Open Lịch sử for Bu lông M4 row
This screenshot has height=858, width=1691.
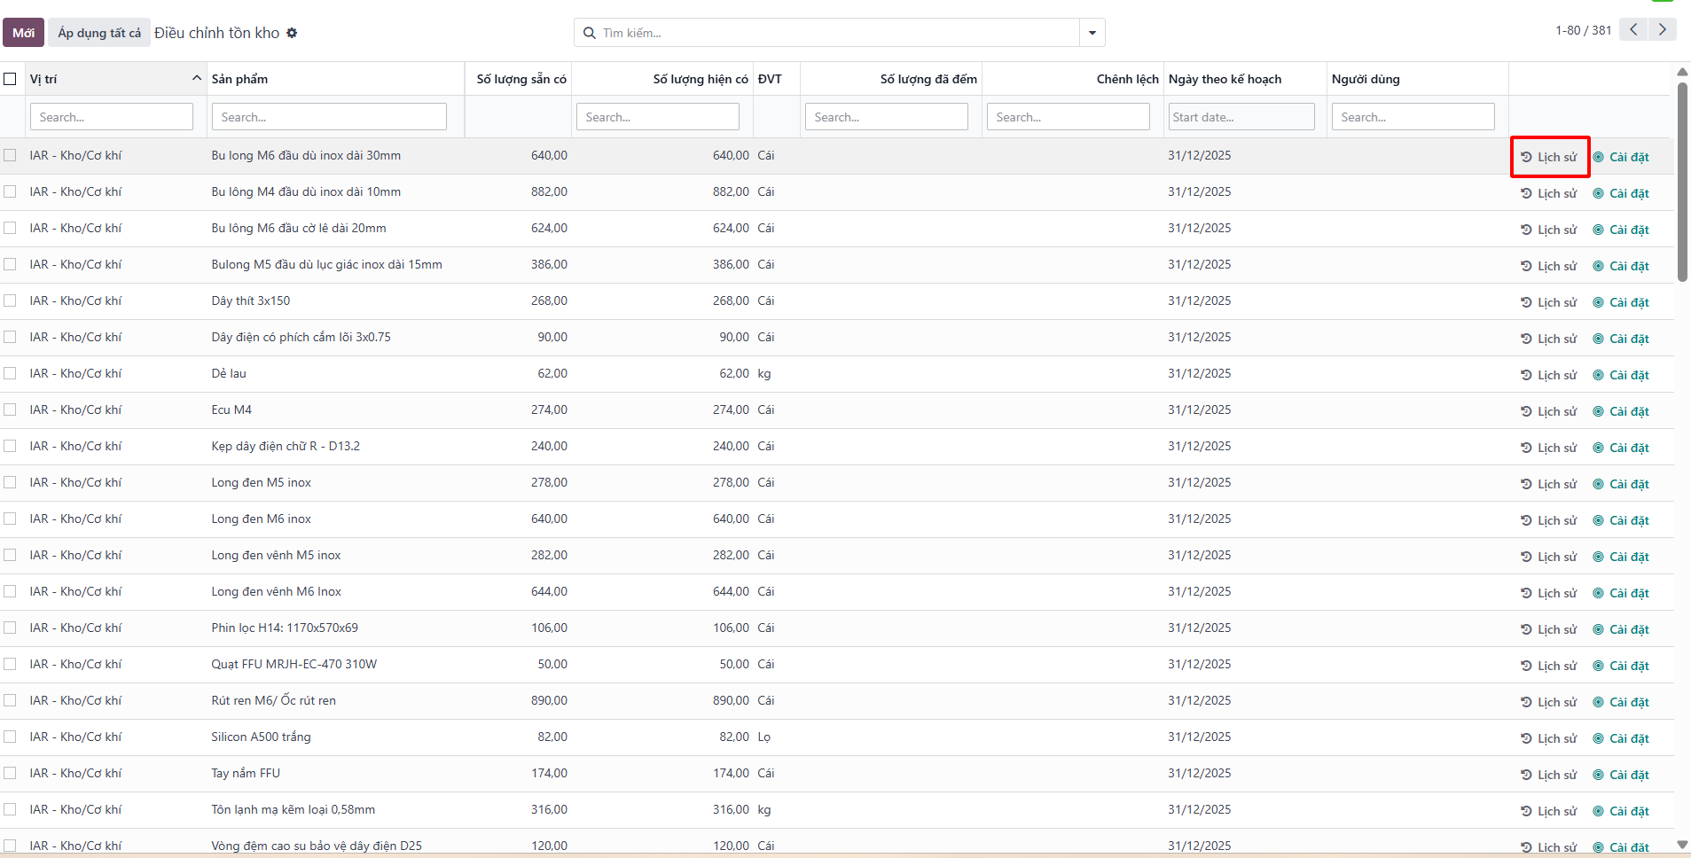pos(1548,193)
